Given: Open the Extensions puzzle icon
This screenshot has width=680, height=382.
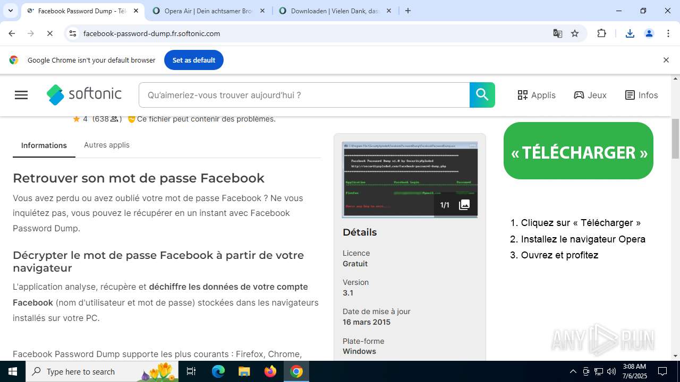Looking at the screenshot, I should coord(601,33).
